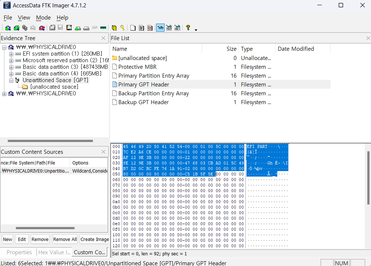The height and width of the screenshot is (266, 371).
Task: Click the Add Evidence Item toolbar icon
Action: click(8, 28)
